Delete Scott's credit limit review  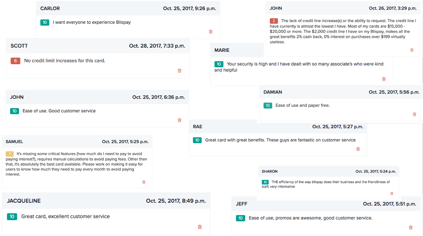(x=179, y=70)
